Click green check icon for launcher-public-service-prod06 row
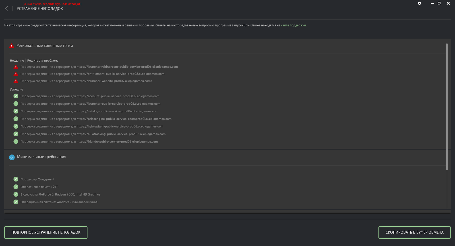455x246 pixels. pos(16,104)
